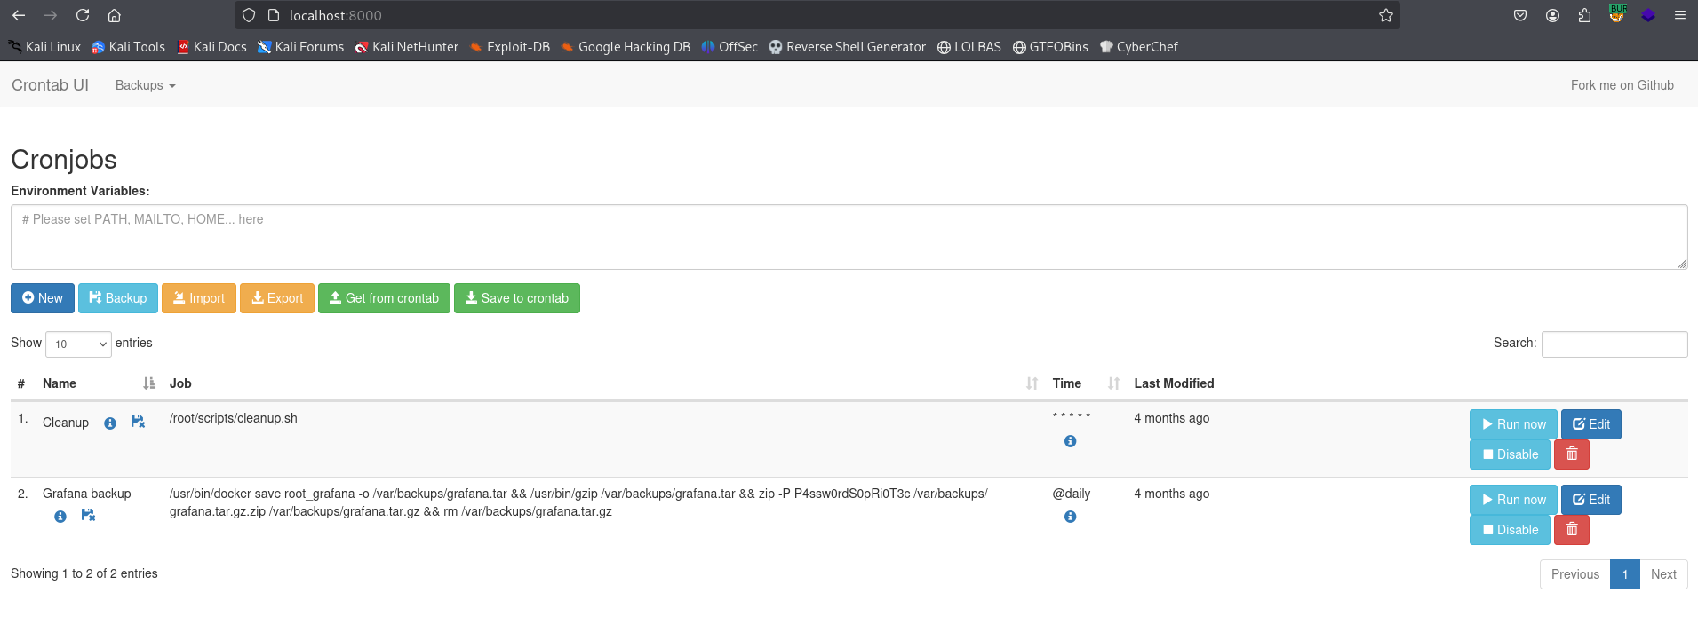Image resolution: width=1698 pixels, height=640 pixels.
Task: Follow the Fork me on Github link
Action: [x=1622, y=85]
